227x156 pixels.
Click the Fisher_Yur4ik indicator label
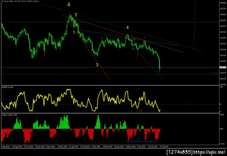(x=9, y=115)
